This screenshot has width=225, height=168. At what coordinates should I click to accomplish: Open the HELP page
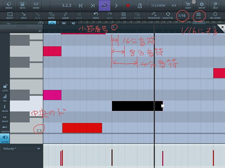click(x=215, y=5)
